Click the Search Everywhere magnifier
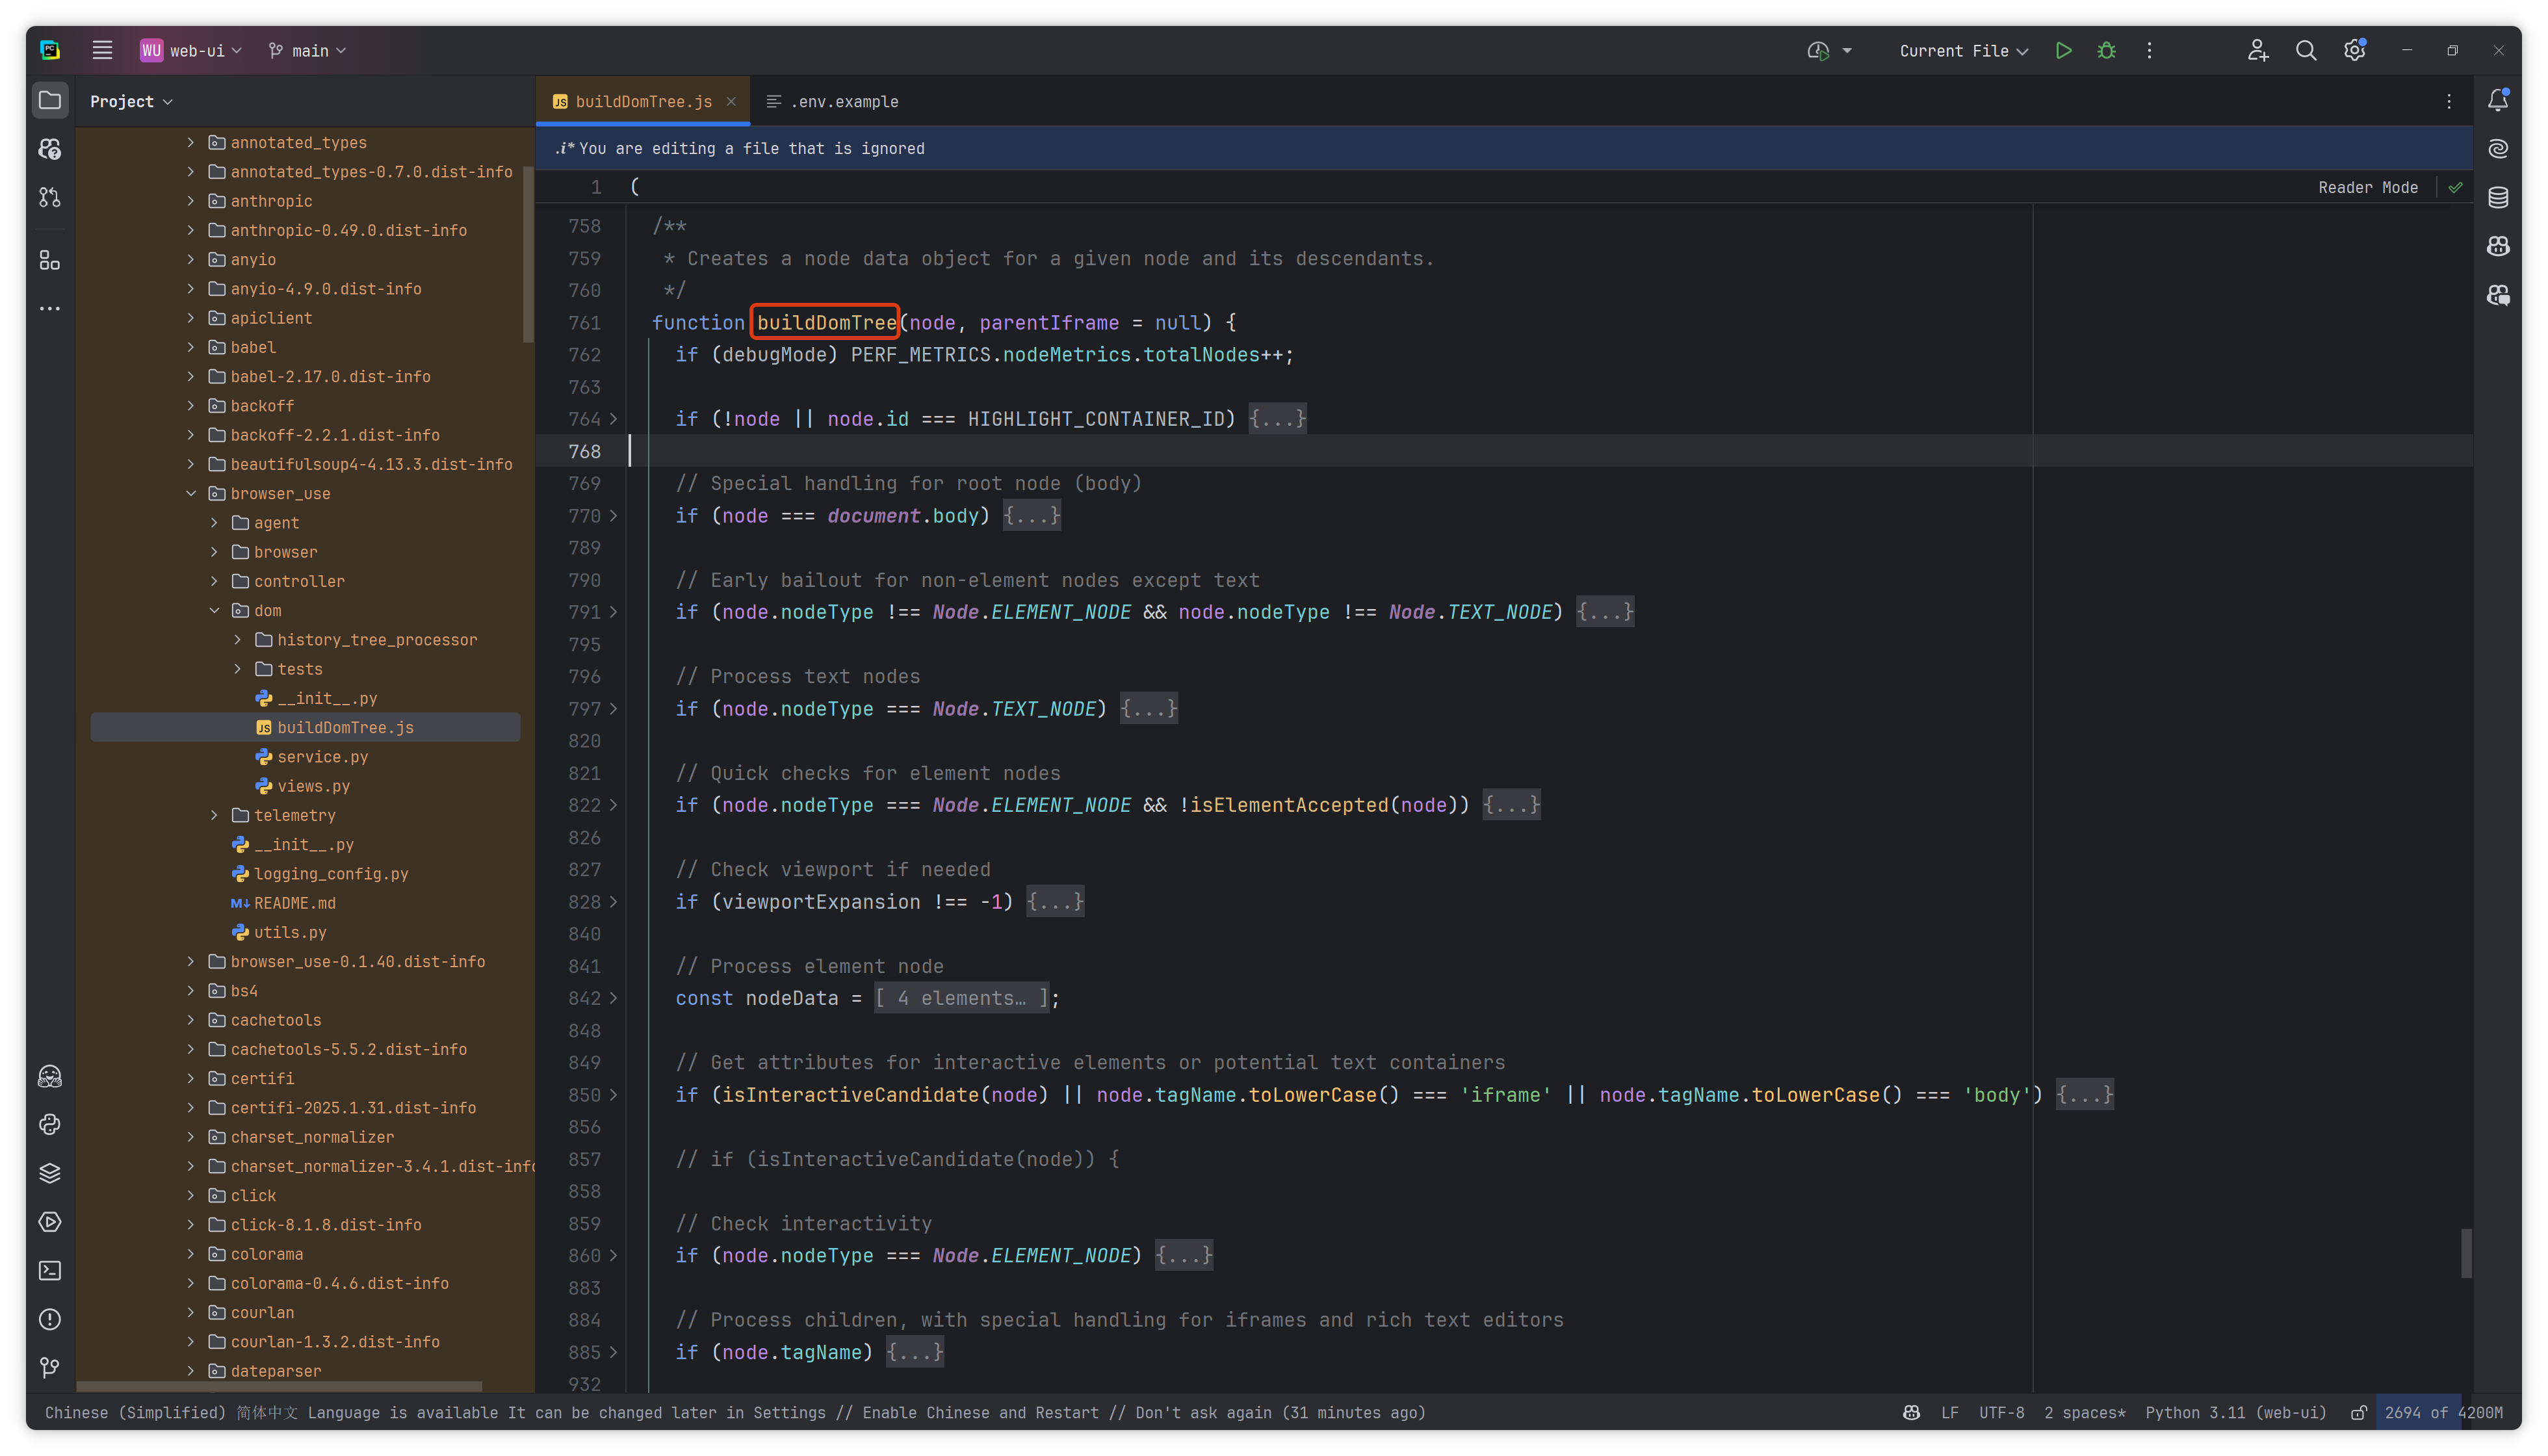This screenshot has height=1456, width=2548. point(2305,50)
